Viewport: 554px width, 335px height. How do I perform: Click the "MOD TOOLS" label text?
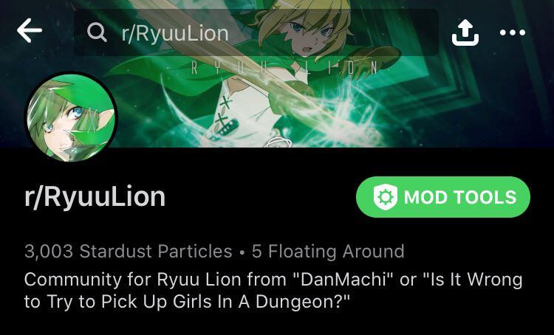click(460, 197)
